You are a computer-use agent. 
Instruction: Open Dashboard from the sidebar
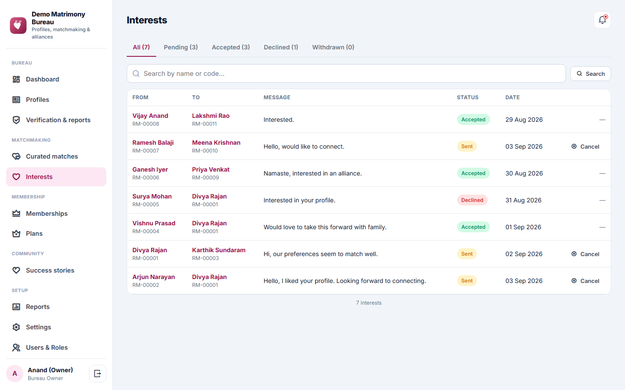(x=56, y=79)
